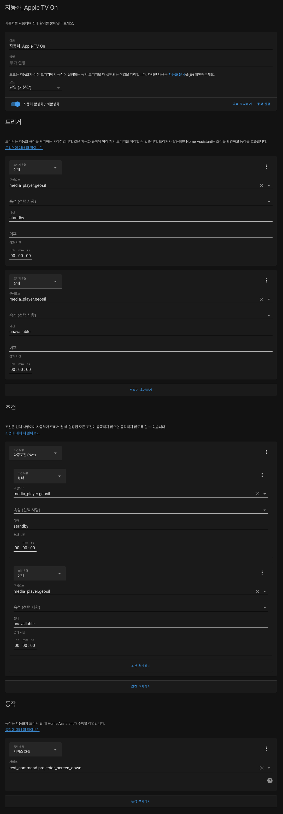Click 이후 field in standby trigger
This screenshot has width=283, height=814.
pos(141,234)
